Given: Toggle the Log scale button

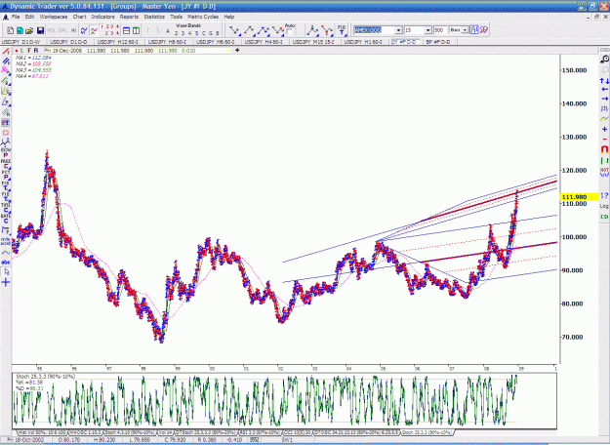Looking at the screenshot, I should (604, 206).
